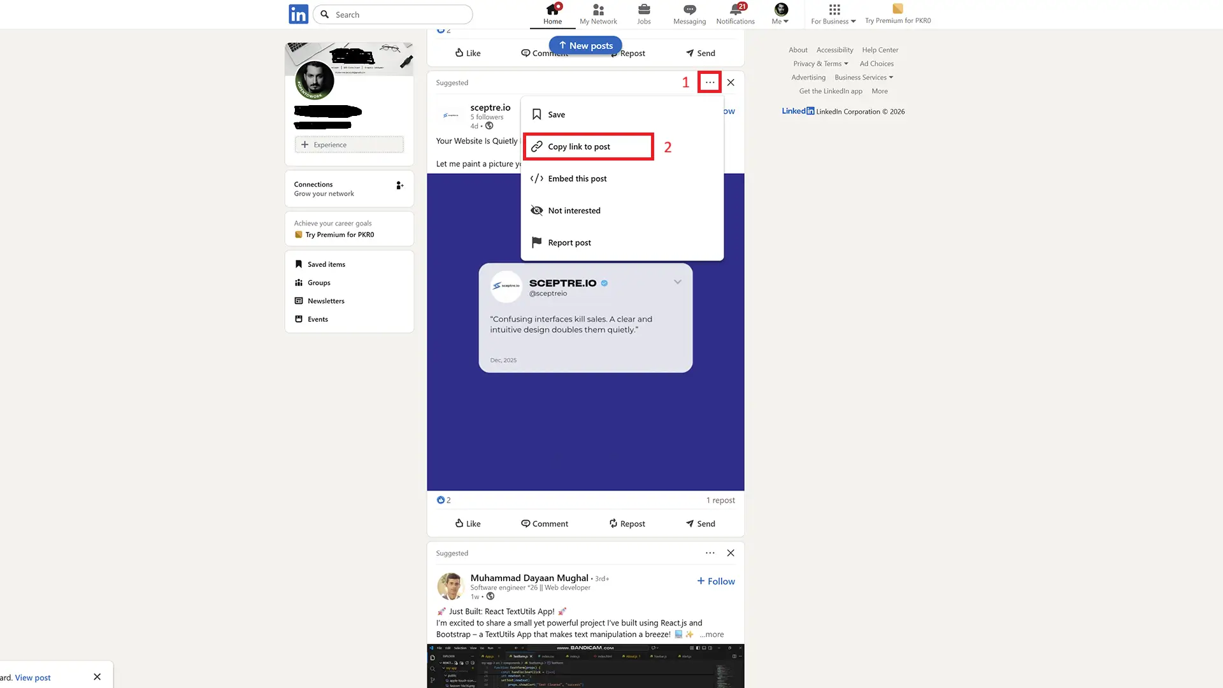Screen dimensions: 1223x688
Task: Open Groups from the sidebar
Action: point(312,283)
